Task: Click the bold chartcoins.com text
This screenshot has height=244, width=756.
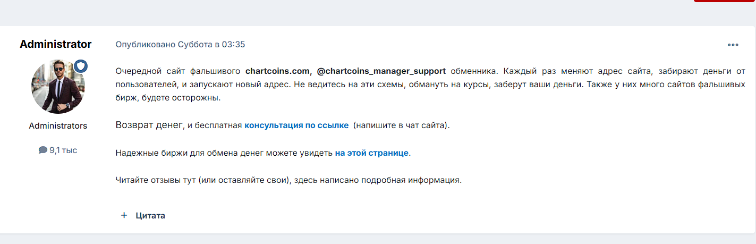Action: [x=278, y=71]
